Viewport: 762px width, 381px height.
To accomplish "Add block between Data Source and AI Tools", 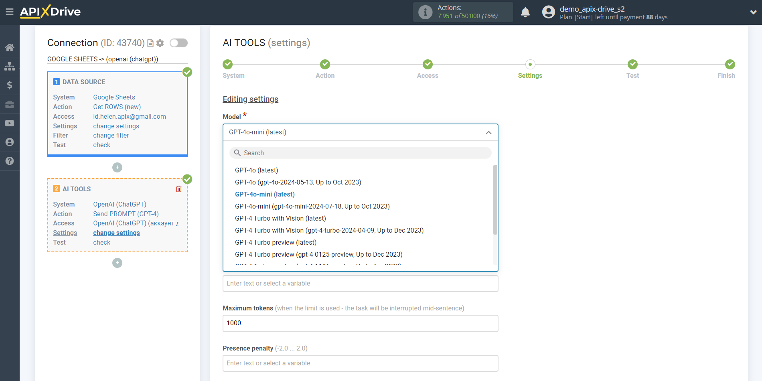I will tap(117, 167).
